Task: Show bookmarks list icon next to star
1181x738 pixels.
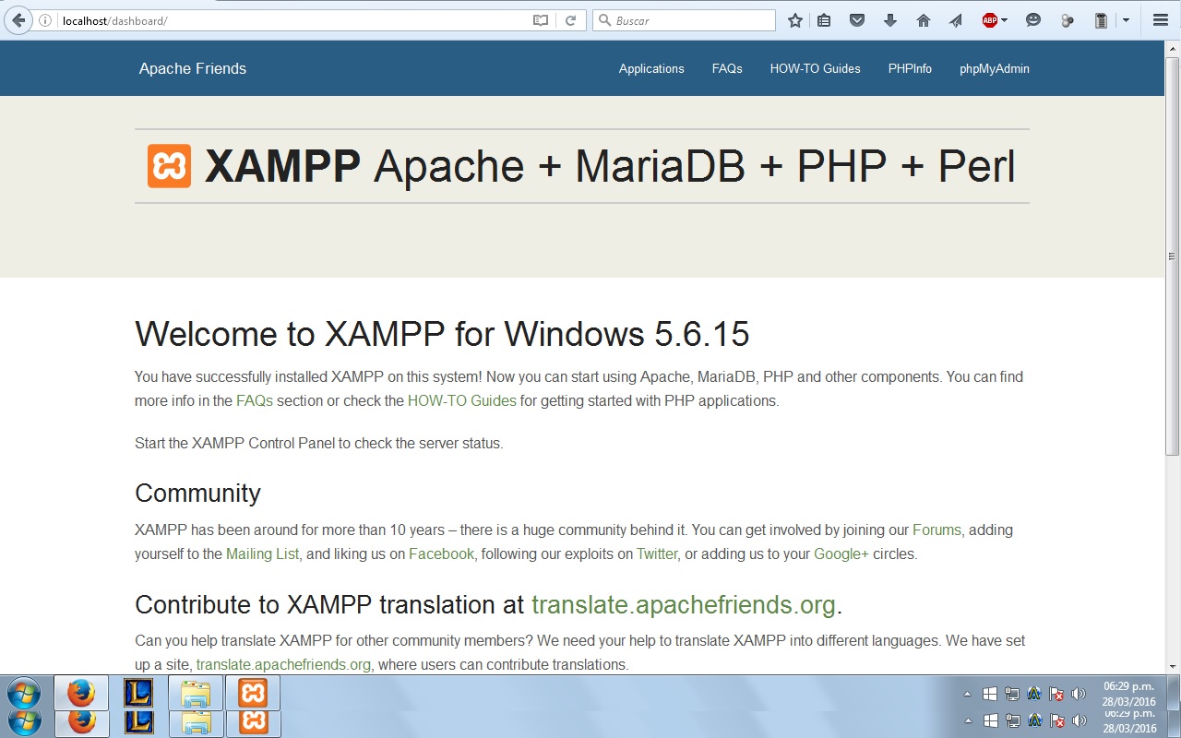Action: (x=824, y=20)
